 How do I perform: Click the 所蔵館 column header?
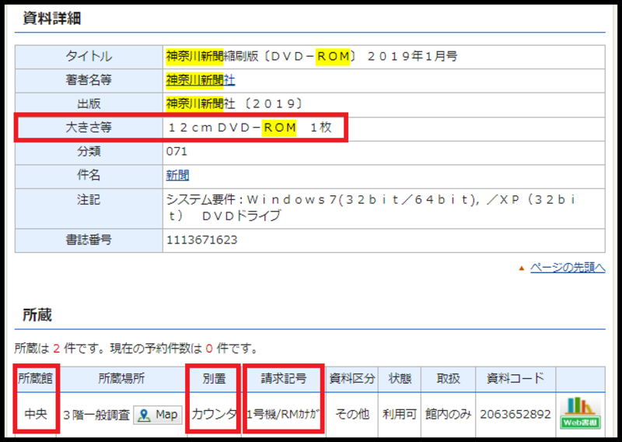pos(35,379)
